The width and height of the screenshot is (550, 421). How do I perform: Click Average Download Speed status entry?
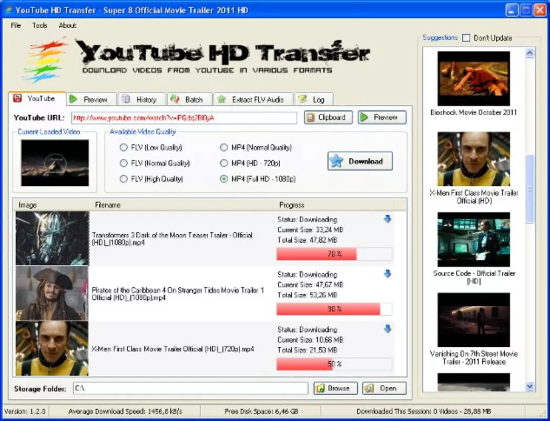tap(125, 411)
